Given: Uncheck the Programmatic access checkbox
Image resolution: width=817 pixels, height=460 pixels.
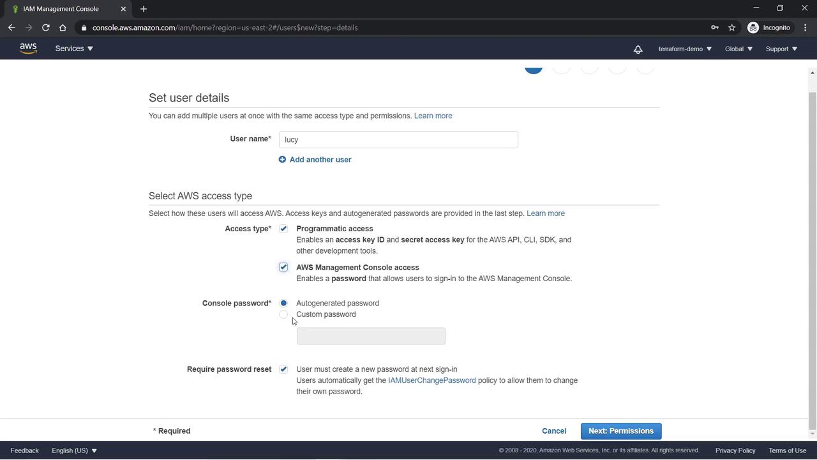Looking at the screenshot, I should point(283,229).
